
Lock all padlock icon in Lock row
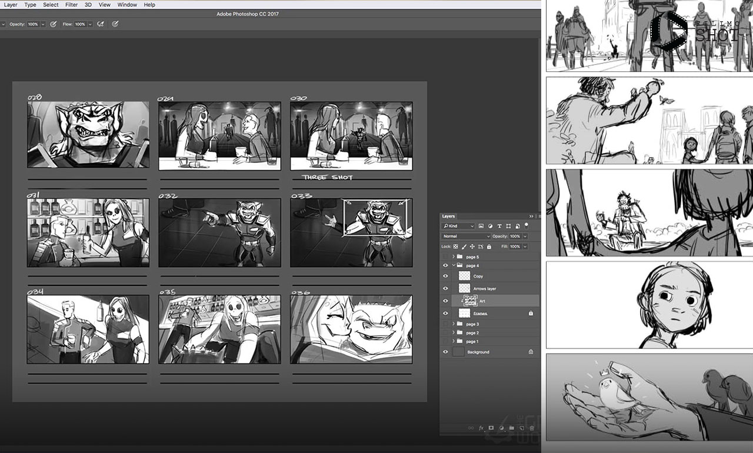click(x=489, y=247)
